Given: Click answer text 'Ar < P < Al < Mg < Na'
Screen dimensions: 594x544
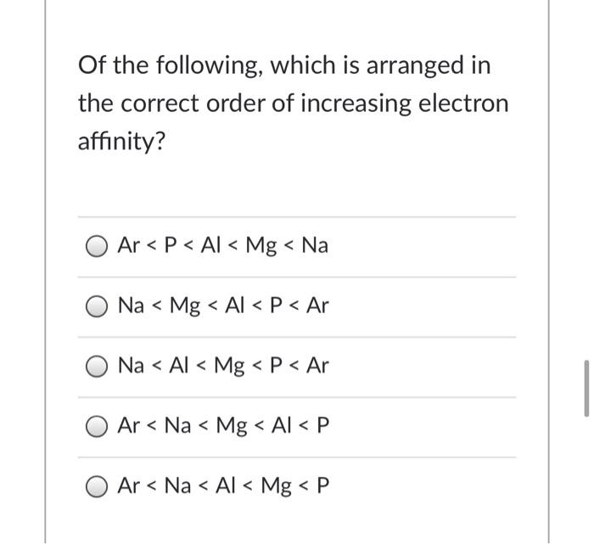Looking at the screenshot, I should click(222, 245).
